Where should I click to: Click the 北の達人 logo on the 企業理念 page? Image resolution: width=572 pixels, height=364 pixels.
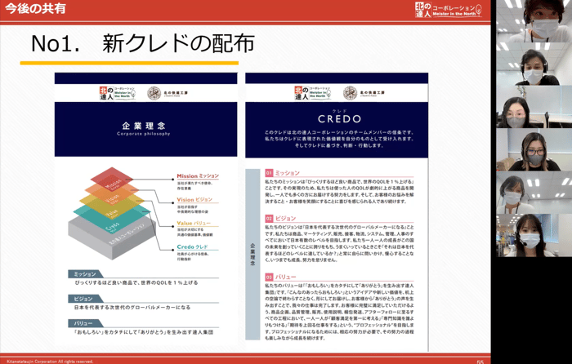[118, 93]
